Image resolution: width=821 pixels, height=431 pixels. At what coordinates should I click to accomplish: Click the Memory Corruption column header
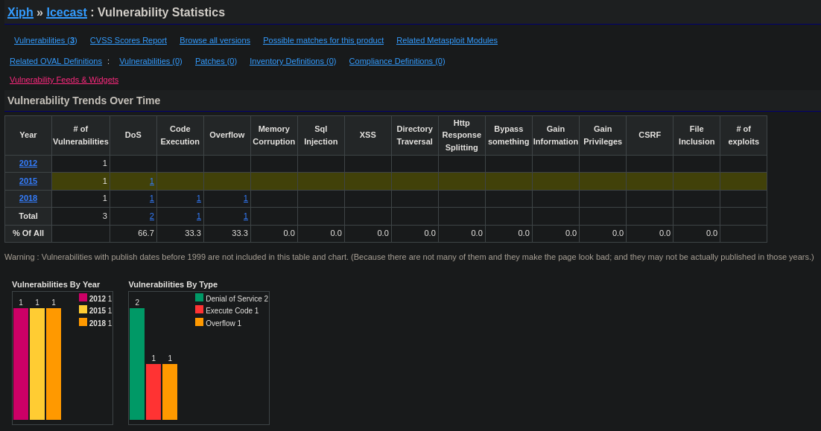click(274, 135)
